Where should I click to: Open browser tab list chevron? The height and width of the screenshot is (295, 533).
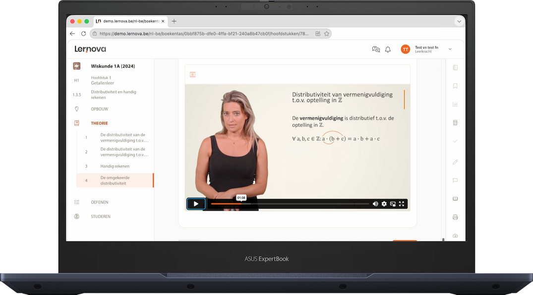pos(459,21)
